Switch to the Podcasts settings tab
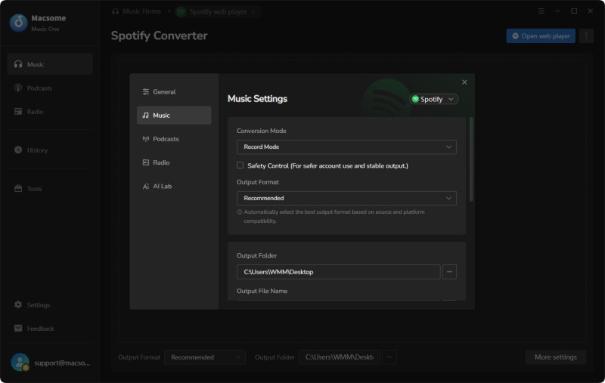This screenshot has width=605, height=383. tap(174, 139)
